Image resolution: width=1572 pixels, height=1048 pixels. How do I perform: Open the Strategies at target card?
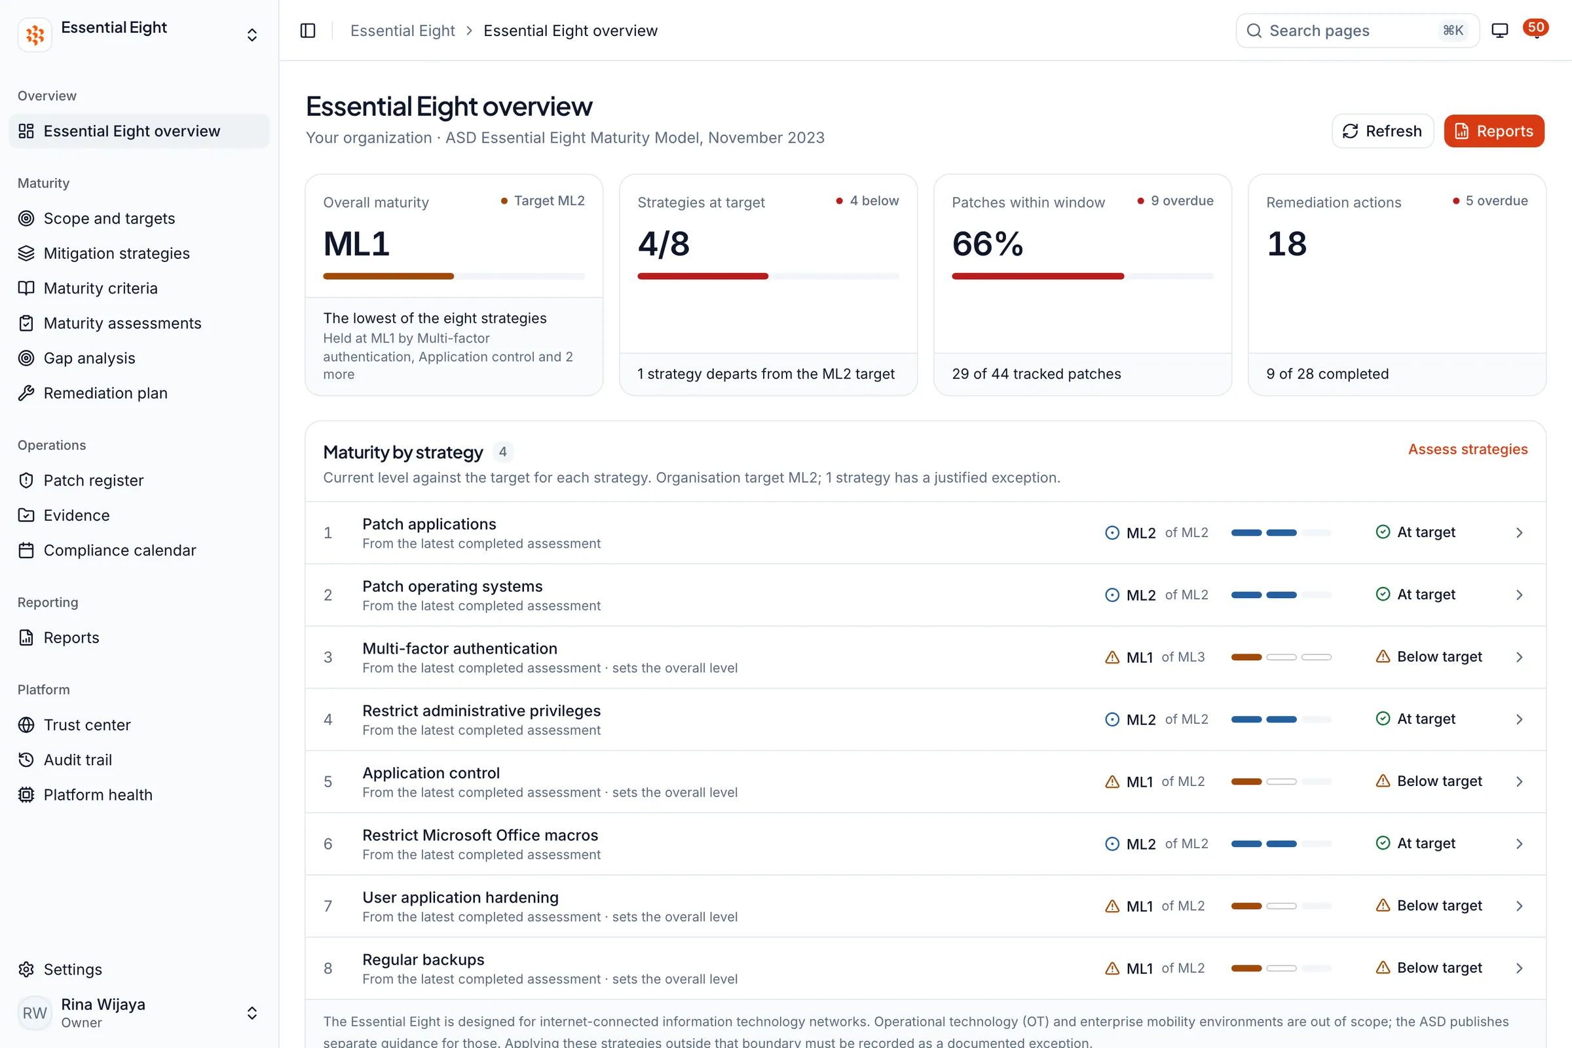768,285
